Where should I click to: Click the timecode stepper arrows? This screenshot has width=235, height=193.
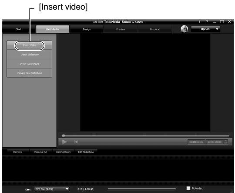click(225, 142)
